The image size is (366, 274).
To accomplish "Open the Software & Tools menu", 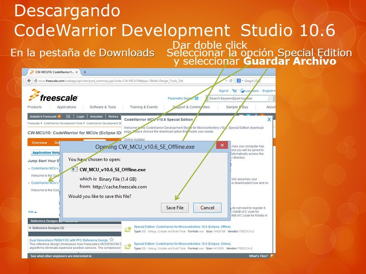I will coord(103,107).
